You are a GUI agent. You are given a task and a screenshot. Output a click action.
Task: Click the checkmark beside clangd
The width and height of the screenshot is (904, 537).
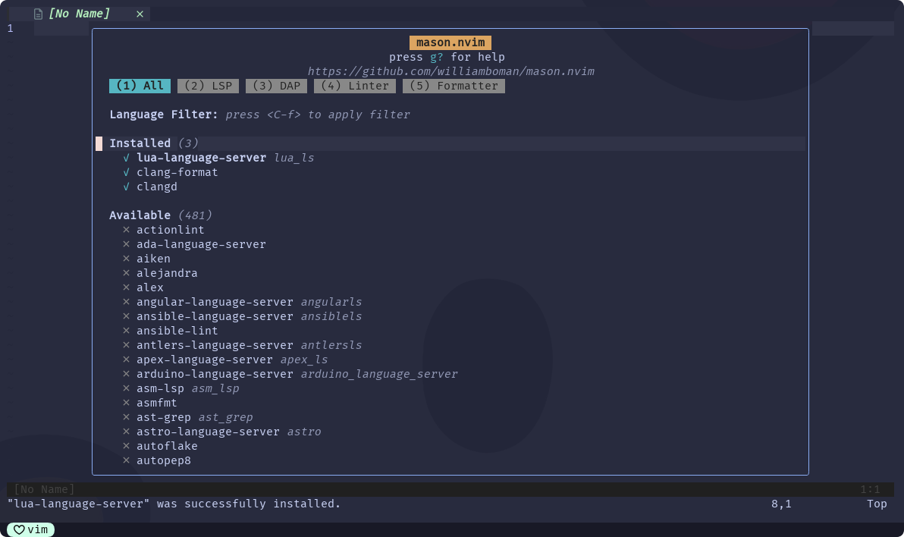[126, 187]
